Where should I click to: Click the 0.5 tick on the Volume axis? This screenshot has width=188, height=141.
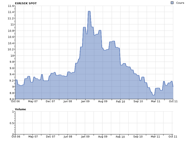coord(12,123)
